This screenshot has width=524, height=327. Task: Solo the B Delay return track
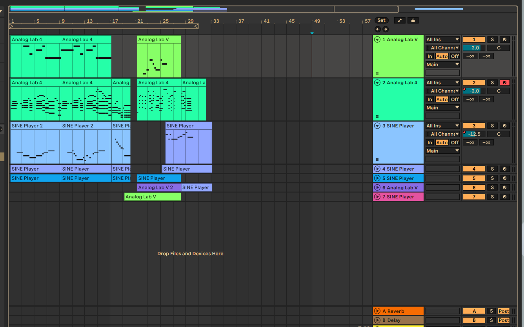[x=491, y=320]
